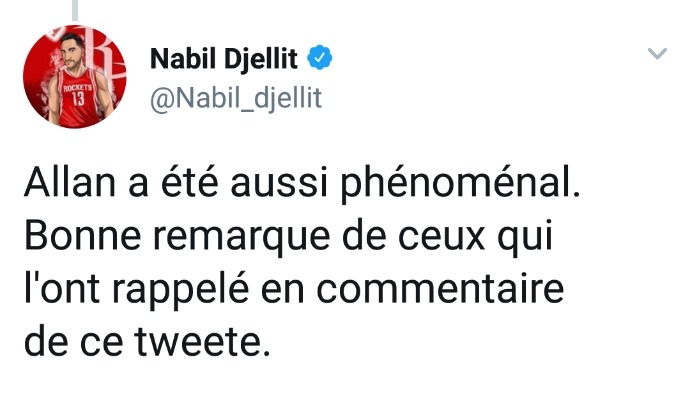The width and height of the screenshot is (690, 403).
Task: Open Nabil Djellit's profile picture
Action: point(74,77)
